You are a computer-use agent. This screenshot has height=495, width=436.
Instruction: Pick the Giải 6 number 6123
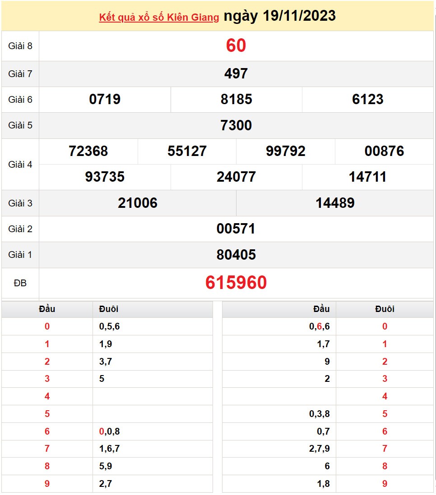click(x=367, y=100)
